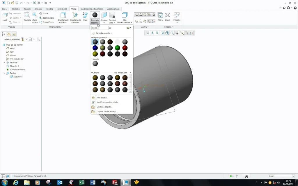Toggle model tree display in status bar
298x186 pixels.
(x=3, y=176)
